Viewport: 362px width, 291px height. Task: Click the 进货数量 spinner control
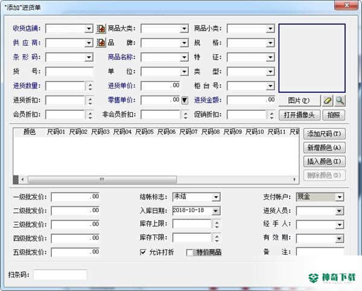(x=90, y=86)
